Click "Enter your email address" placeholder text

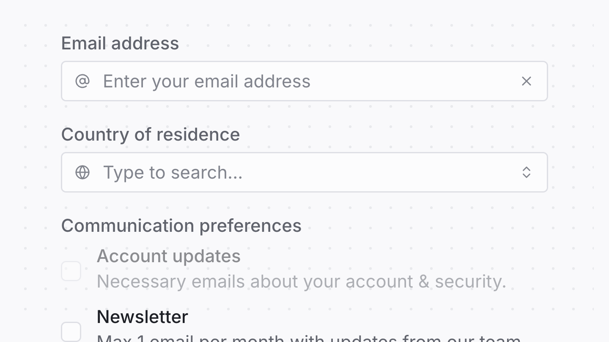click(206, 81)
